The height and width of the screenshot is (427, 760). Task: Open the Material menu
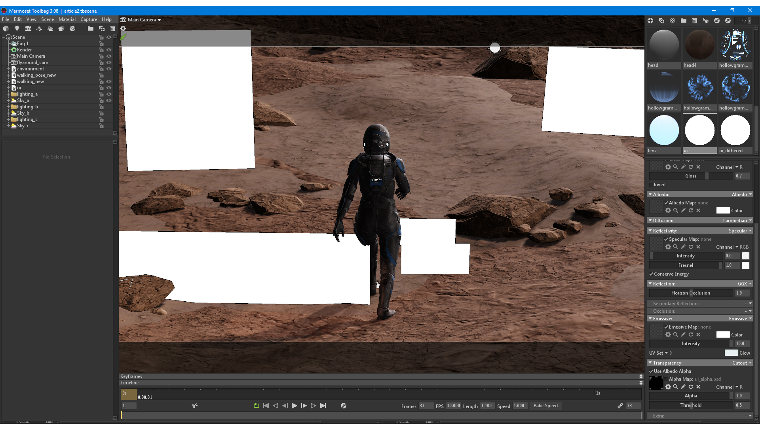pyautogui.click(x=67, y=19)
